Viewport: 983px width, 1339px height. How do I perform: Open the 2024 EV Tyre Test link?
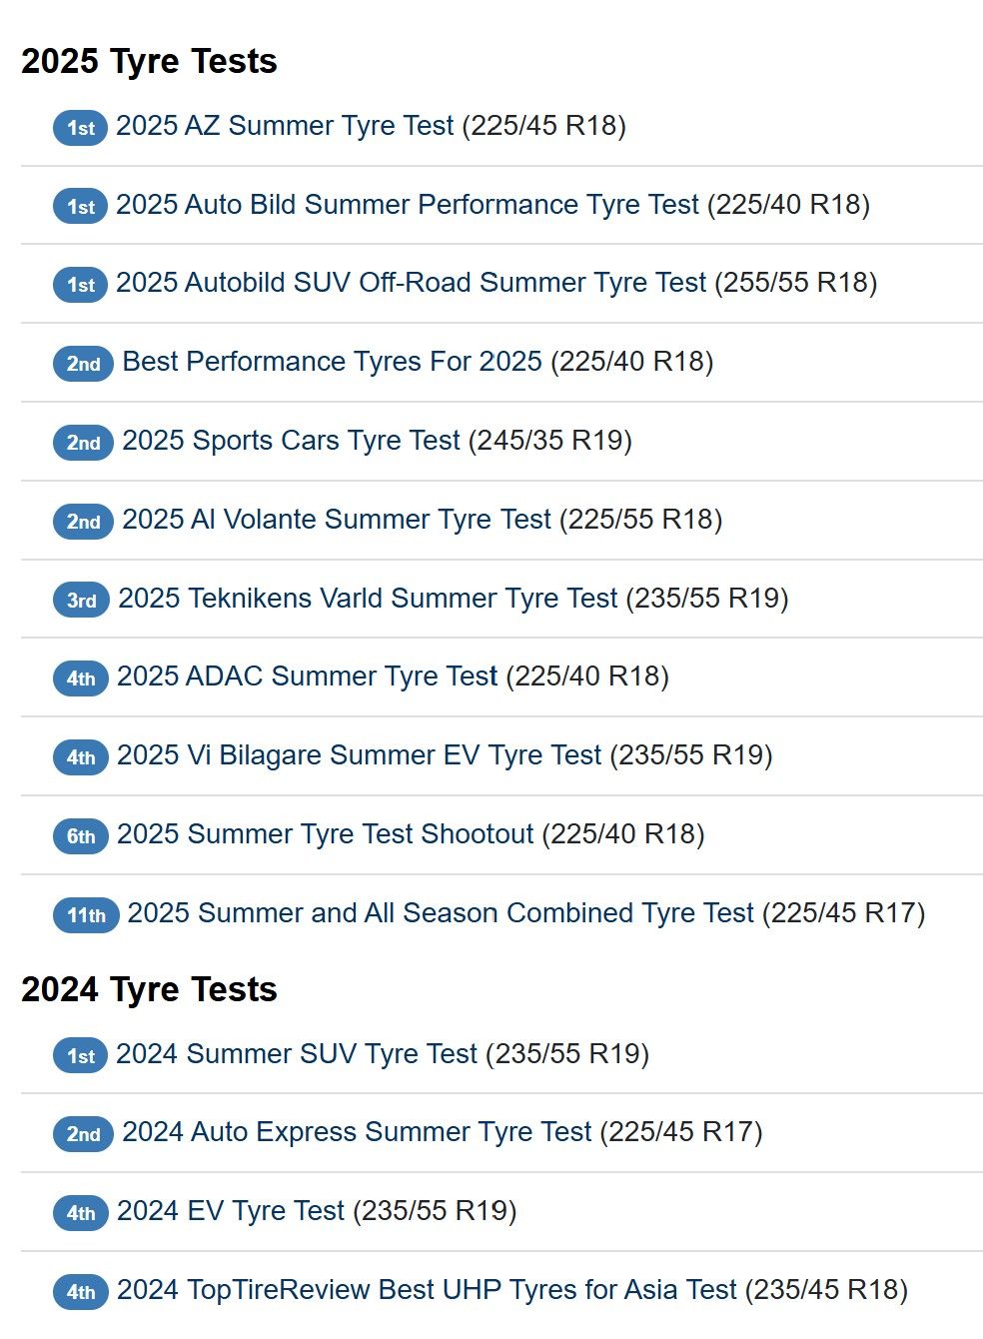coord(231,1211)
